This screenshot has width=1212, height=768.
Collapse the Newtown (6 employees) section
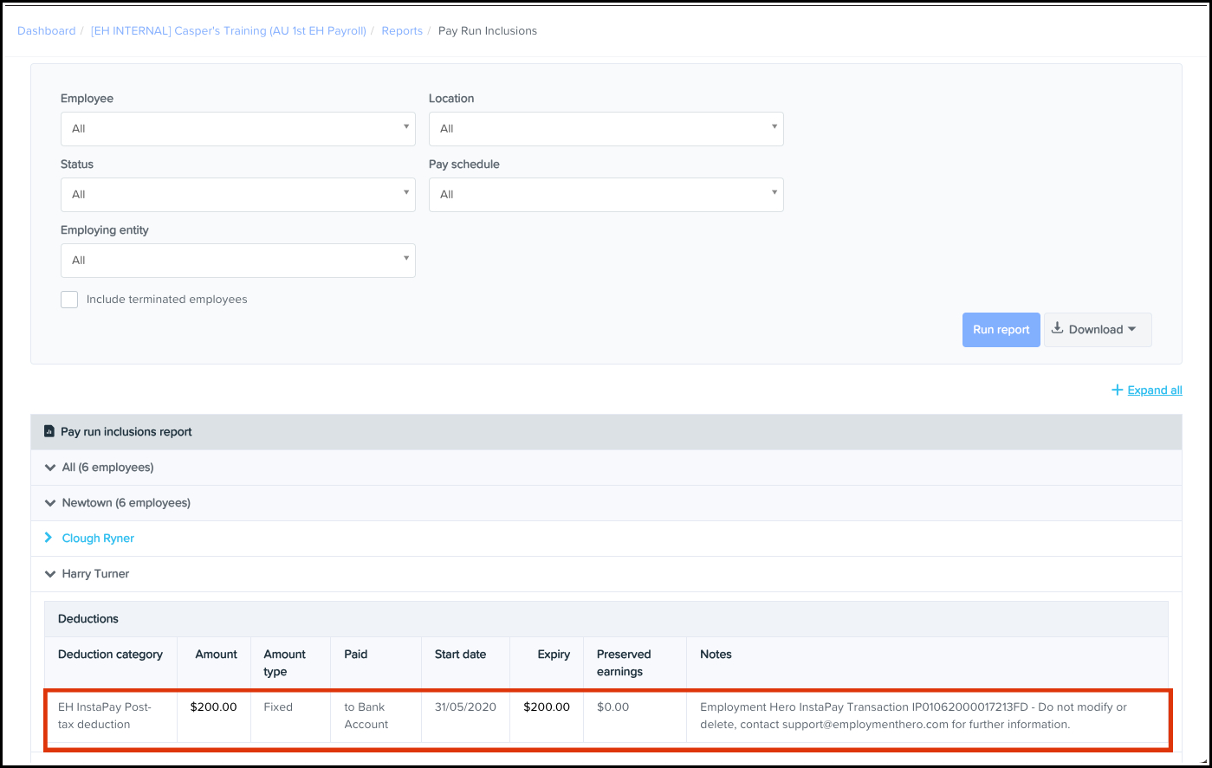pyautogui.click(x=49, y=503)
